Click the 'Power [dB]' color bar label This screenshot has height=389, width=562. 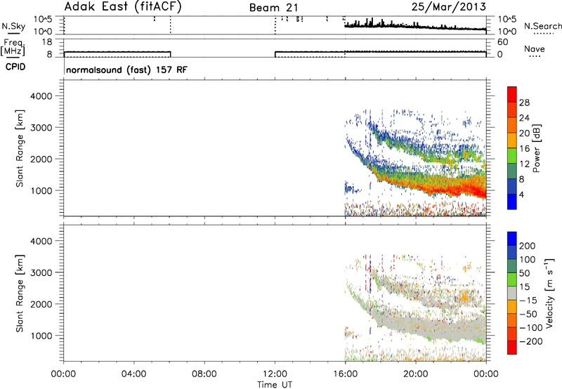tap(537, 148)
